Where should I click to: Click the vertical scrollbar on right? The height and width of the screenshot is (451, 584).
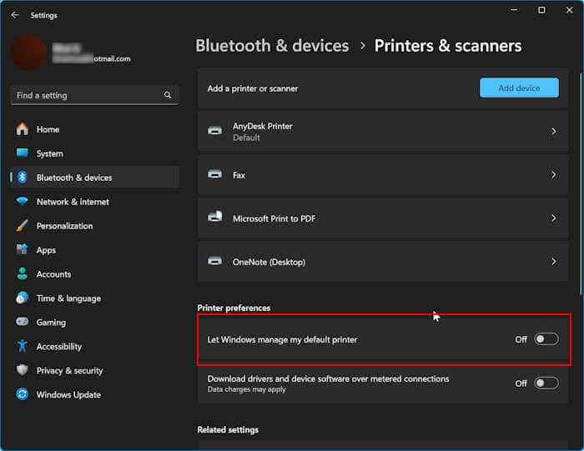pyautogui.click(x=581, y=184)
